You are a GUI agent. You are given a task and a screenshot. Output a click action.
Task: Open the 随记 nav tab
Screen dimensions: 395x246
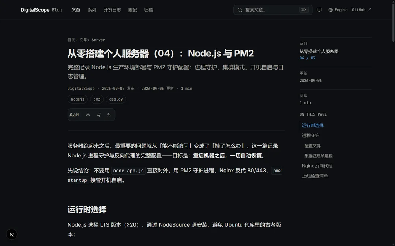132,10
